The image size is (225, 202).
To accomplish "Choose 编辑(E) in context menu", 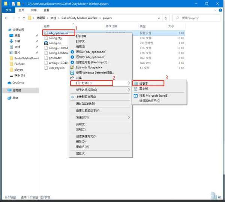I will tap(100, 46).
